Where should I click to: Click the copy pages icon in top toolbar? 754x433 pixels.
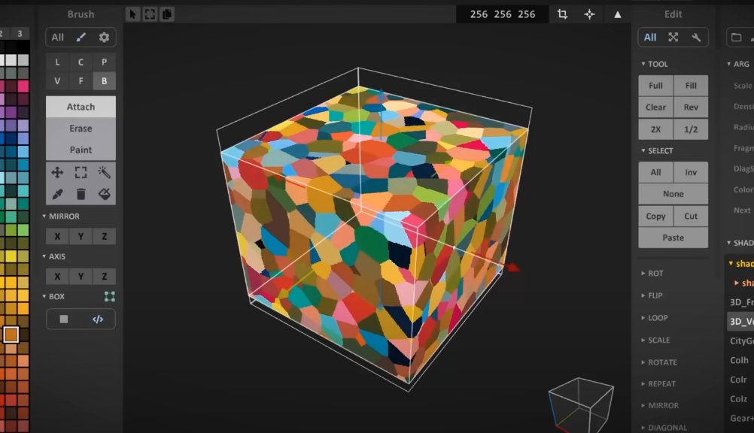167,14
